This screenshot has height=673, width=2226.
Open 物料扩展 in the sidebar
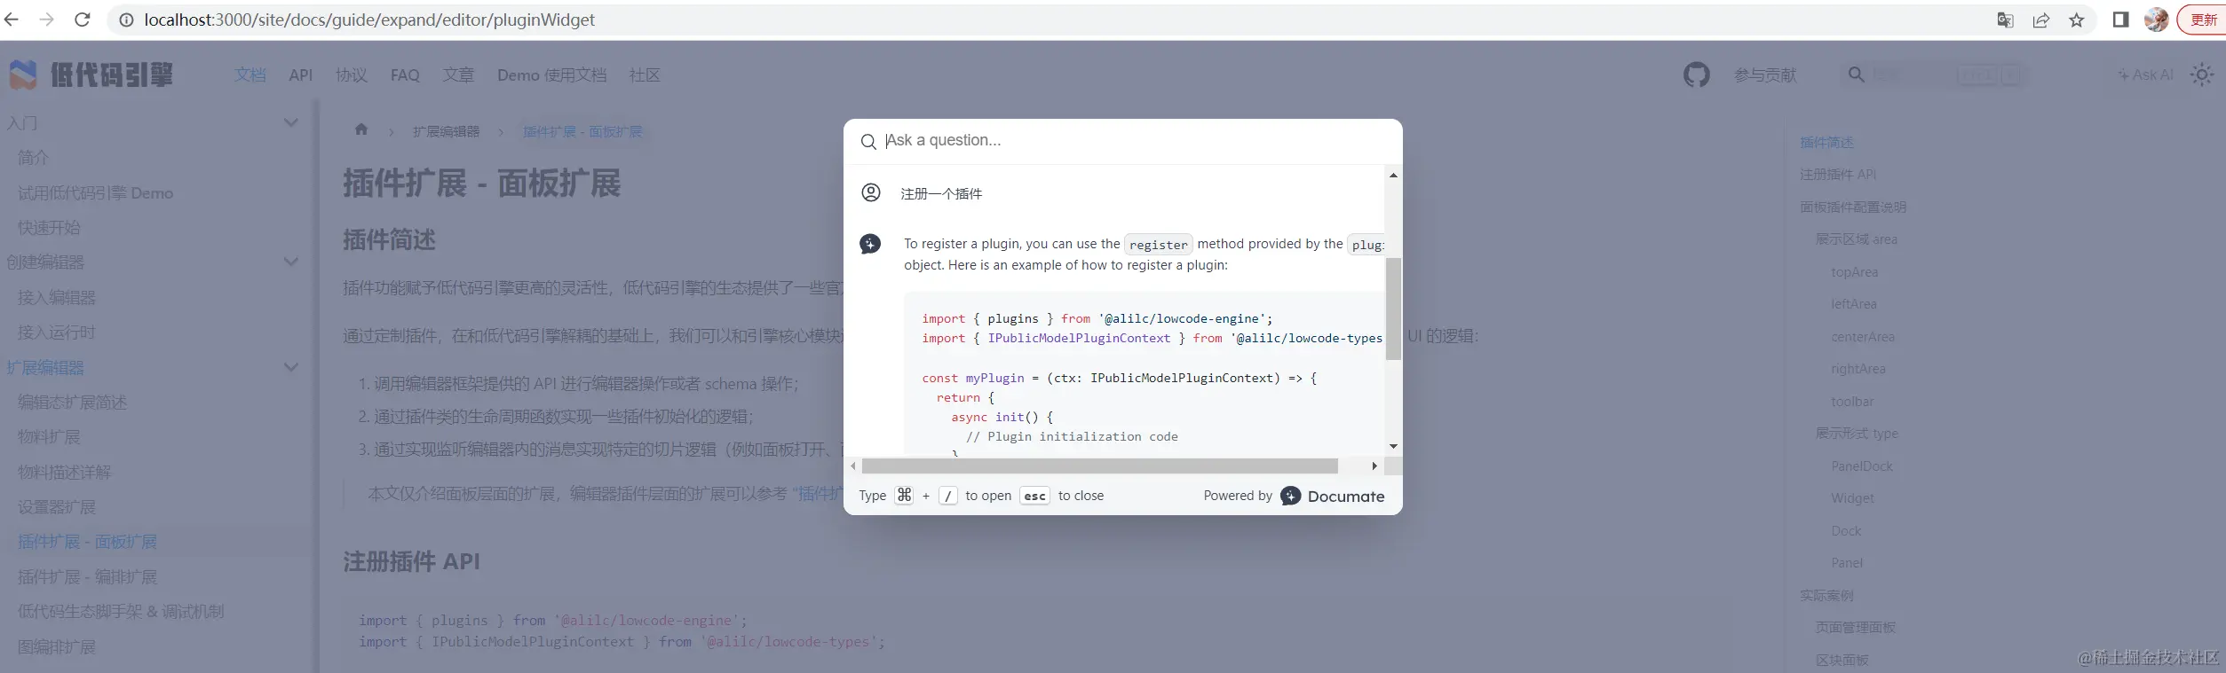point(49,437)
